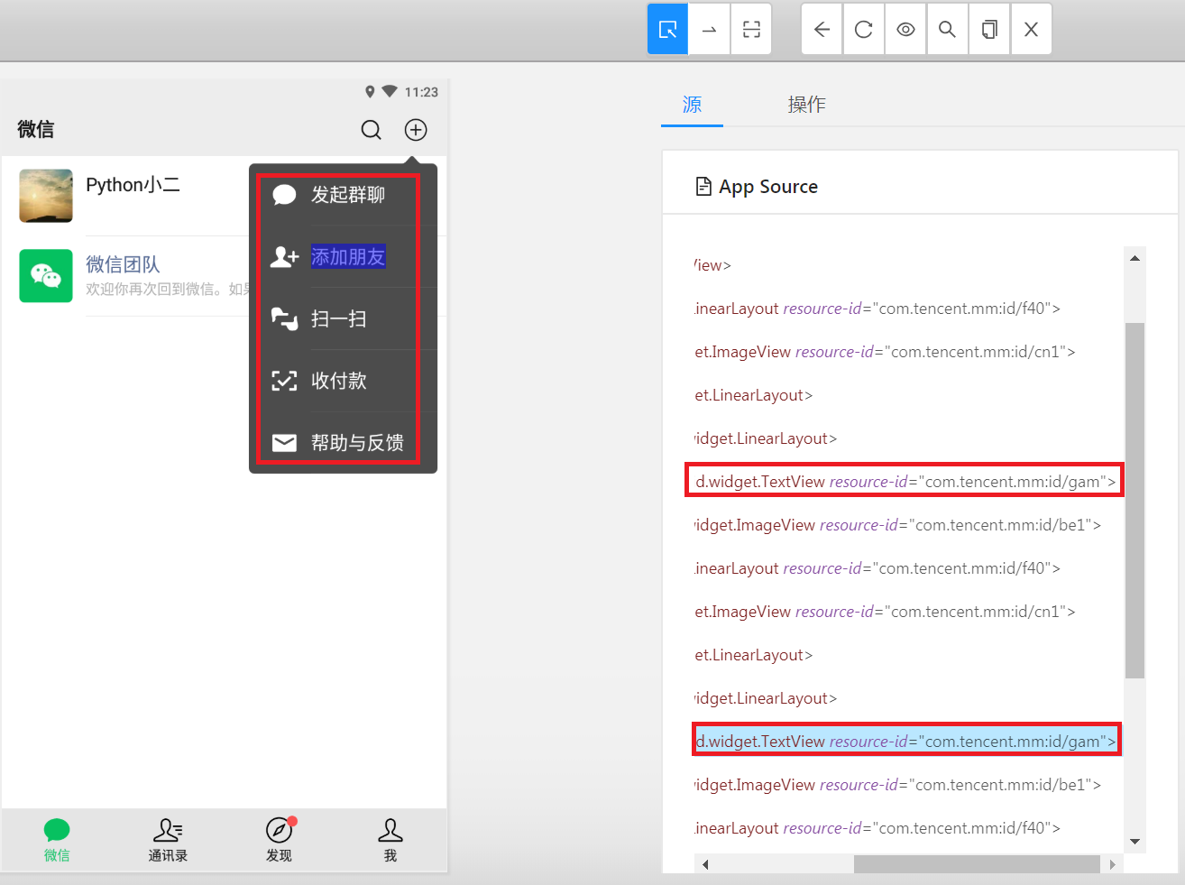Click the vertical scrollbar thumb in source panel

coord(1135,501)
